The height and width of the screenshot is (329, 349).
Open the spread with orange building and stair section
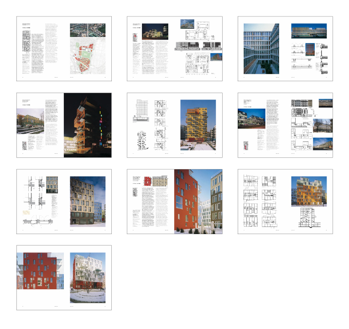(x=285, y=202)
